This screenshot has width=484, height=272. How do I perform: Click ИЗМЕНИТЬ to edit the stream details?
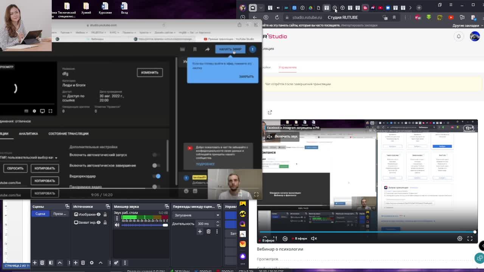(x=150, y=72)
